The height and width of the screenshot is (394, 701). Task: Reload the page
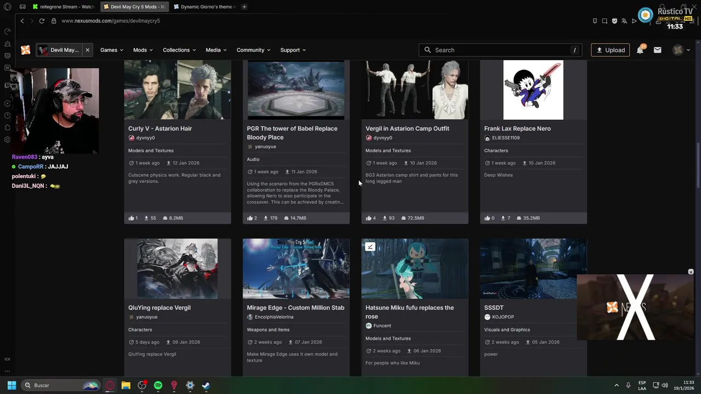(x=42, y=21)
